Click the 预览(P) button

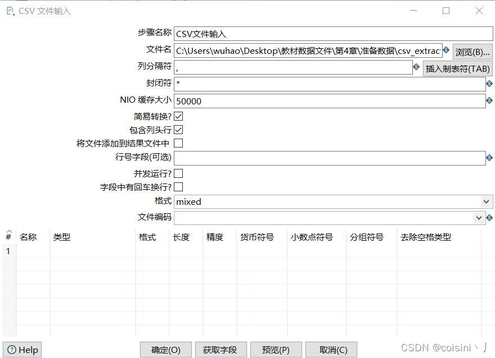coord(276,349)
